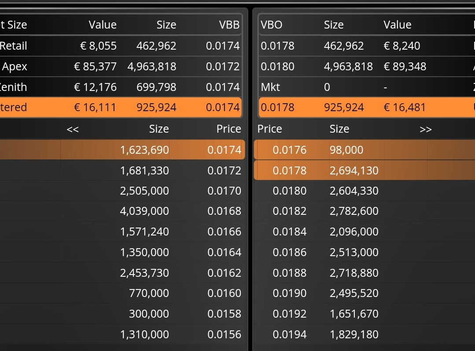Click the VBO column header

[x=272, y=25]
